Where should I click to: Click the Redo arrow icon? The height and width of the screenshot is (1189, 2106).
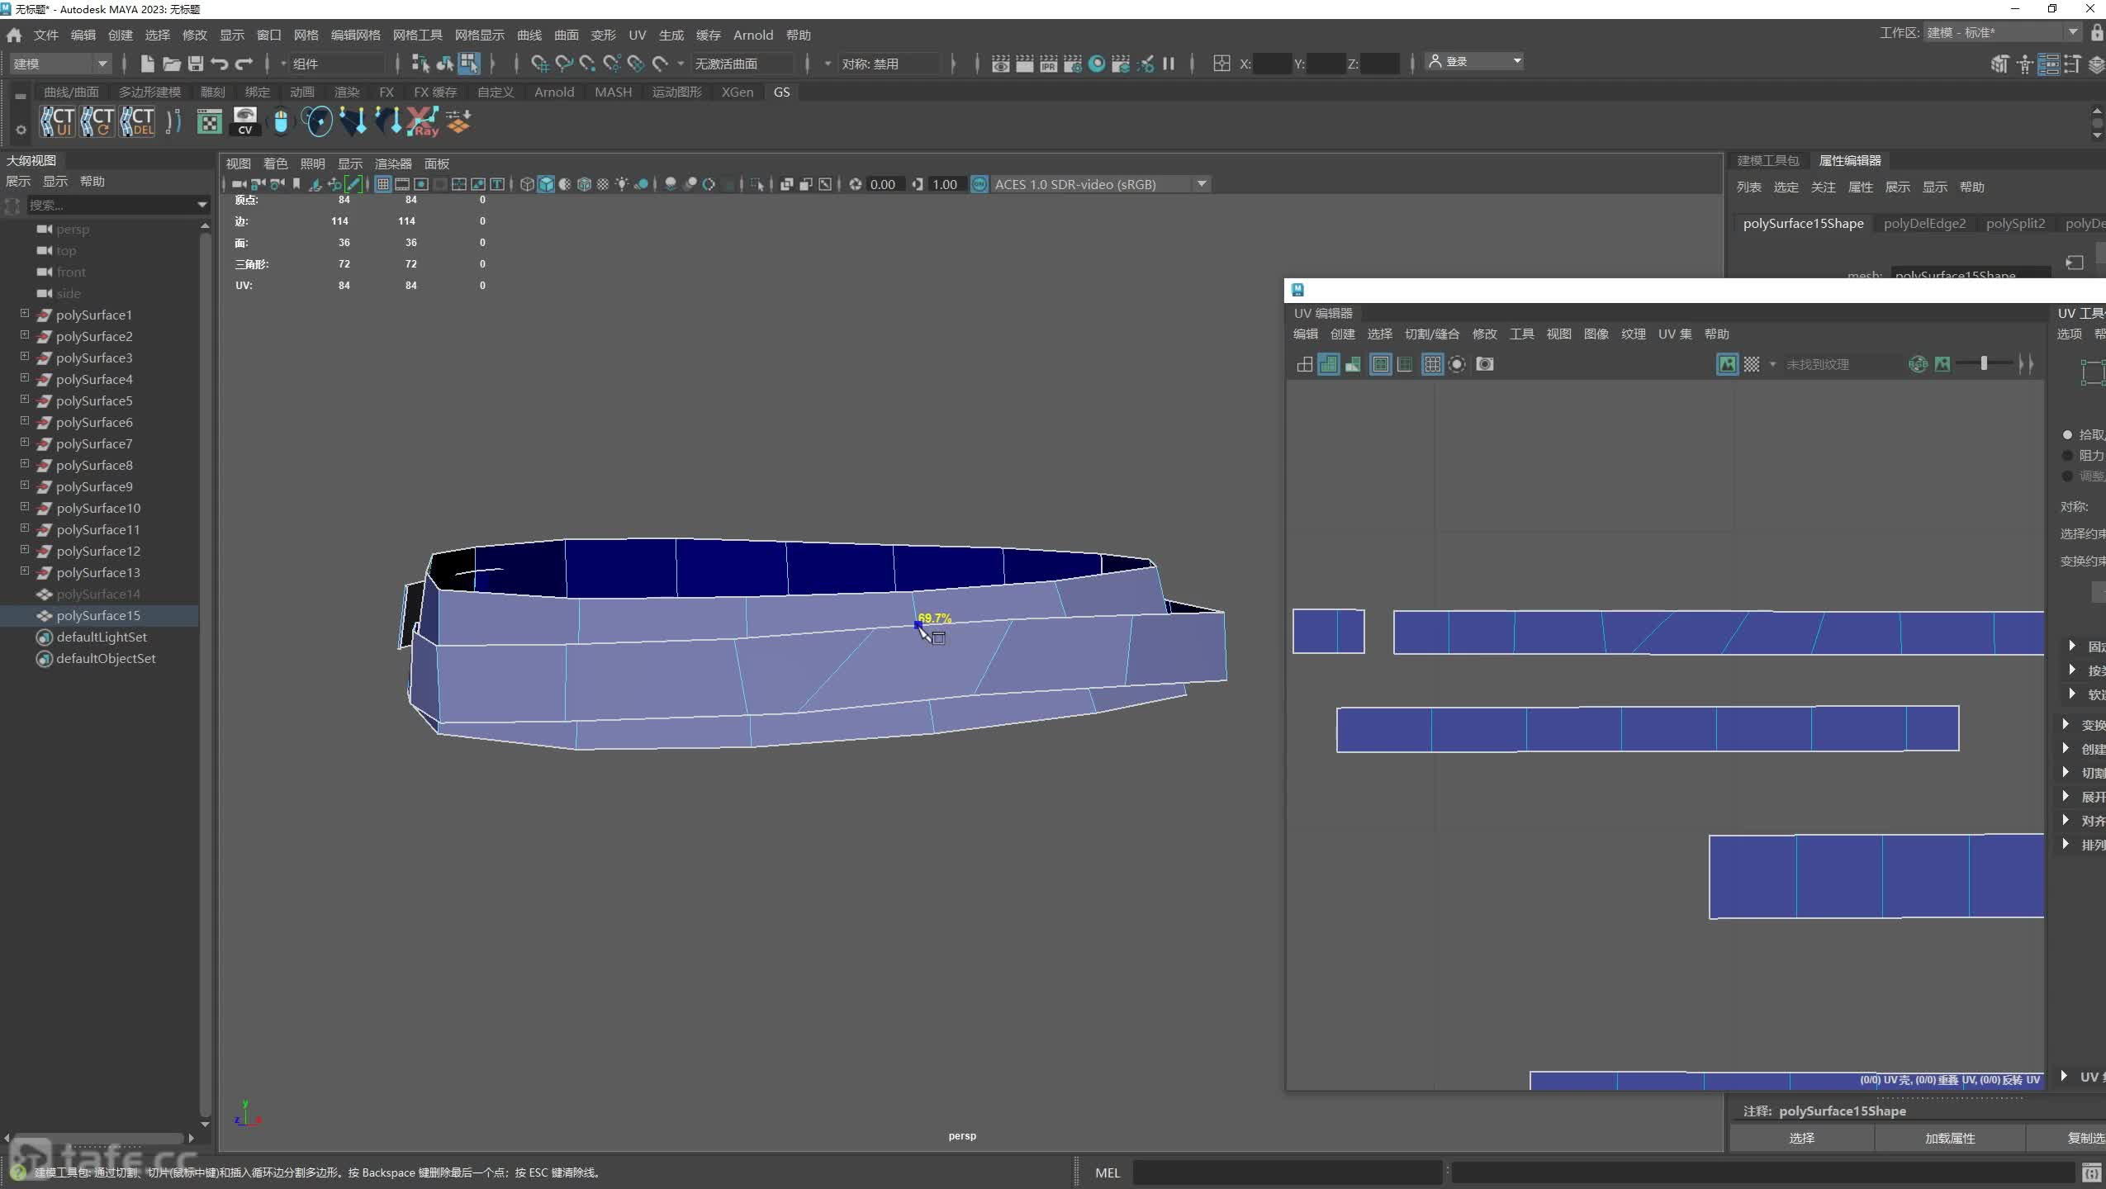[x=244, y=64]
